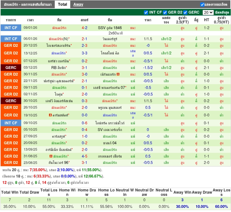Screen dimensions: 231x212
Task: Click red card icon on 31/08/25 row
Action: point(51,156)
